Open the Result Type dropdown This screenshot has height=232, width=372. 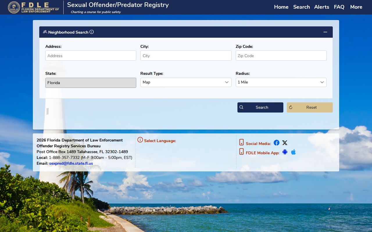(x=186, y=82)
